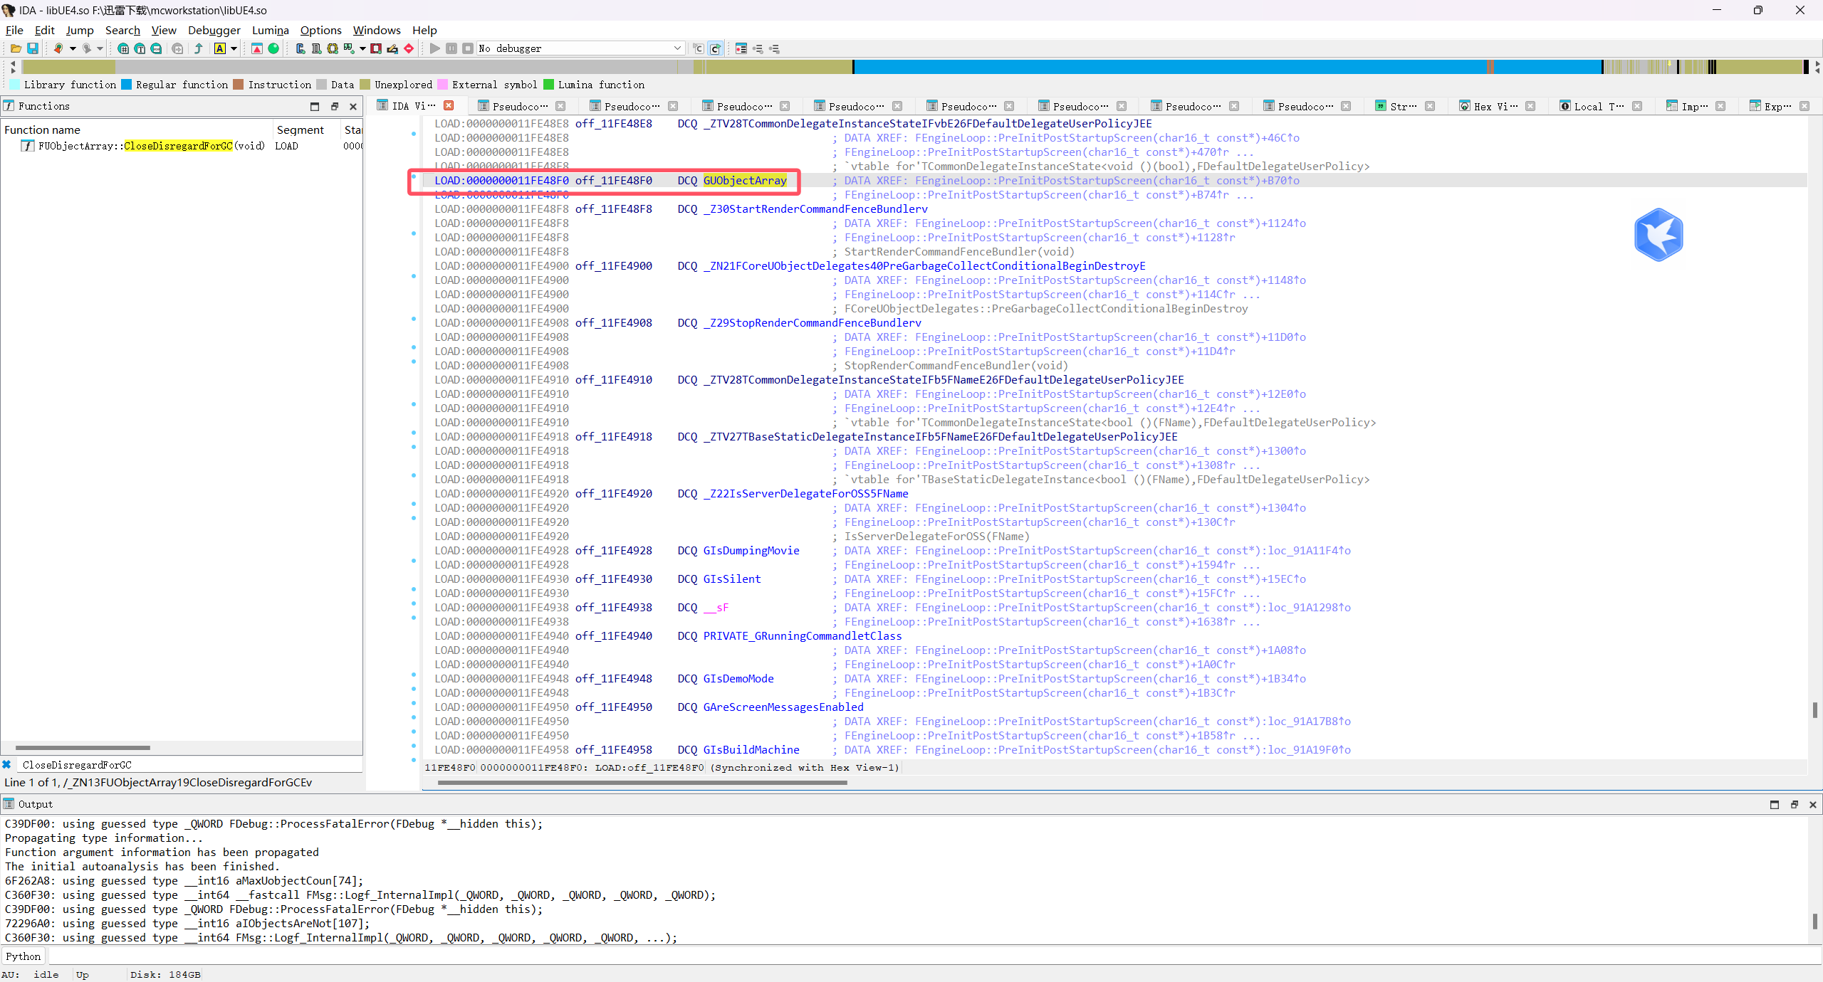Click the red triangle toolbar icon
The width and height of the screenshot is (1823, 982).
pos(257,48)
